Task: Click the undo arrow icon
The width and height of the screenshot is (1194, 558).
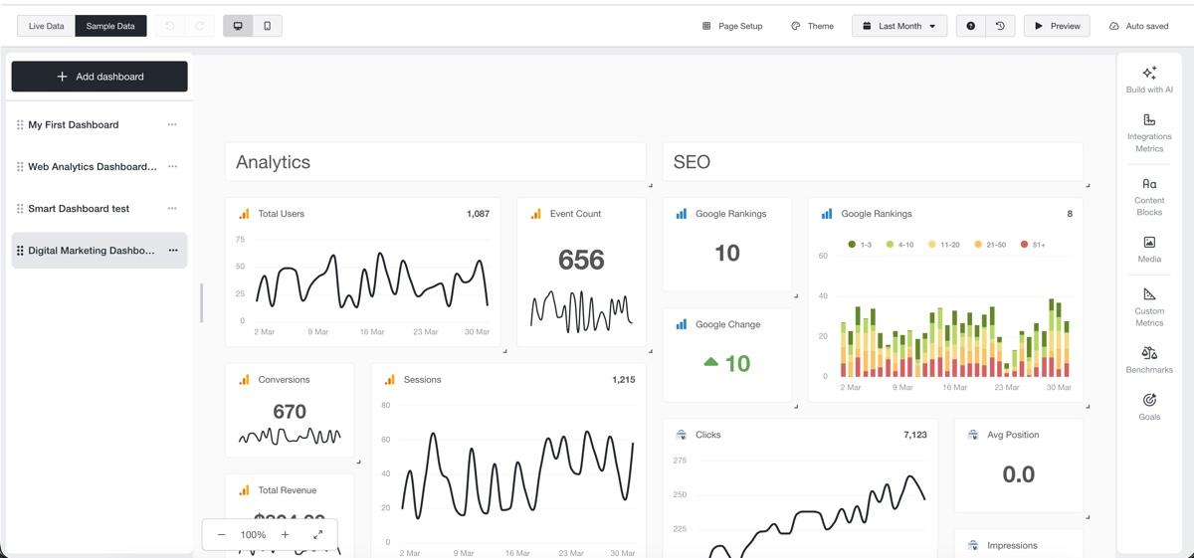Action: (169, 26)
